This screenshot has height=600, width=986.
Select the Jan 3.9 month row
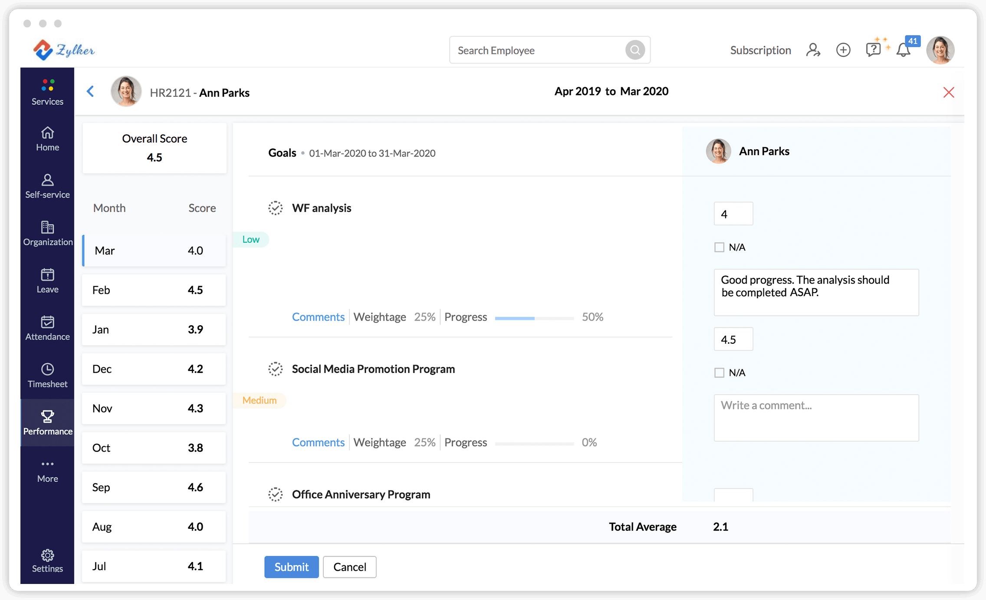click(x=154, y=329)
